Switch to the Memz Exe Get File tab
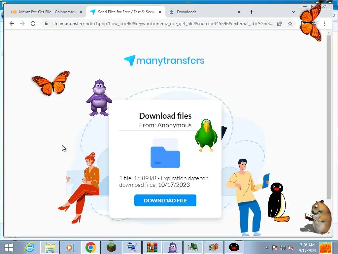Viewport: 338px width, 254px height. click(x=47, y=12)
